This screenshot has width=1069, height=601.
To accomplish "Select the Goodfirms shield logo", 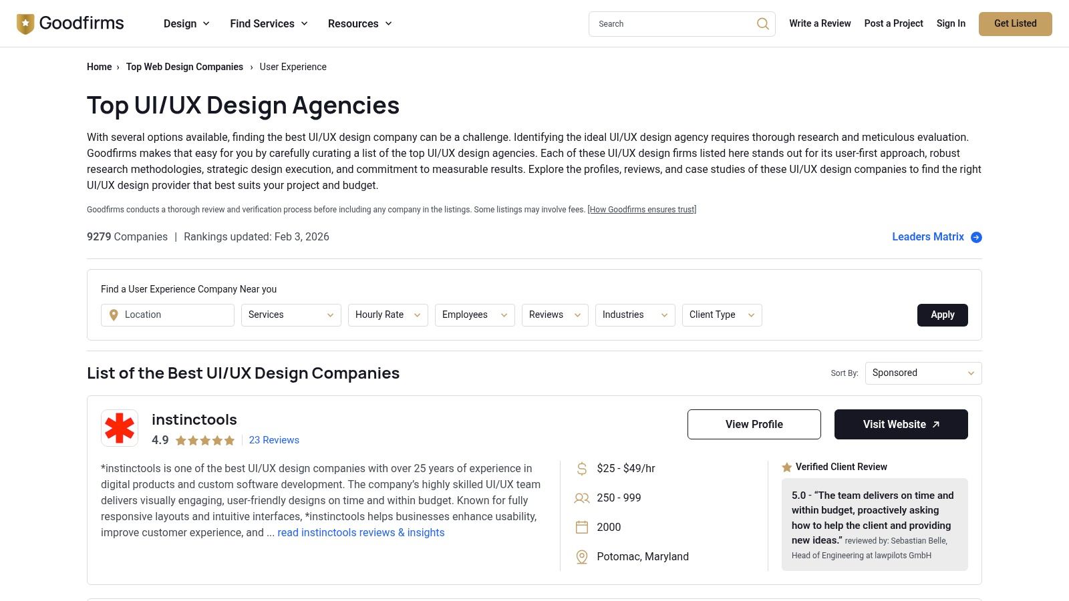I will coord(25,23).
